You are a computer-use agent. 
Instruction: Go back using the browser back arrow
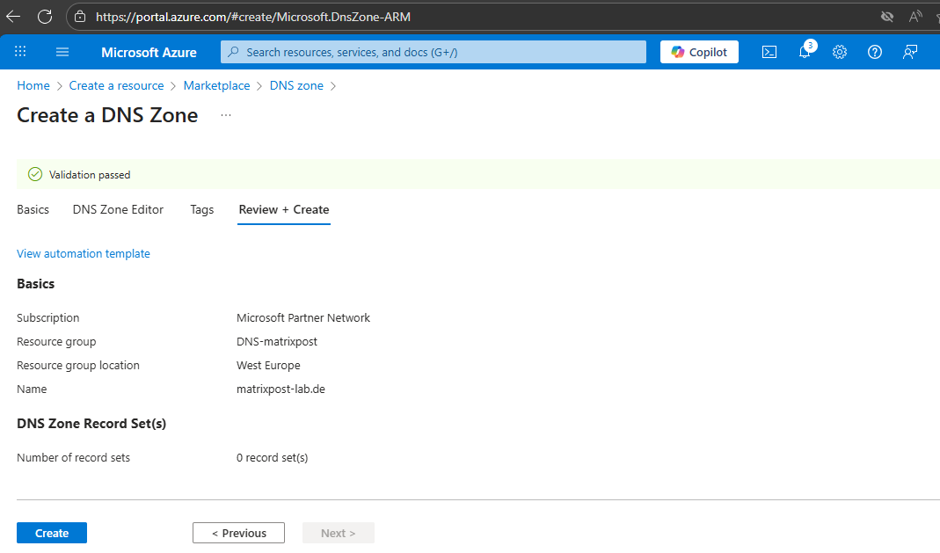tap(13, 16)
